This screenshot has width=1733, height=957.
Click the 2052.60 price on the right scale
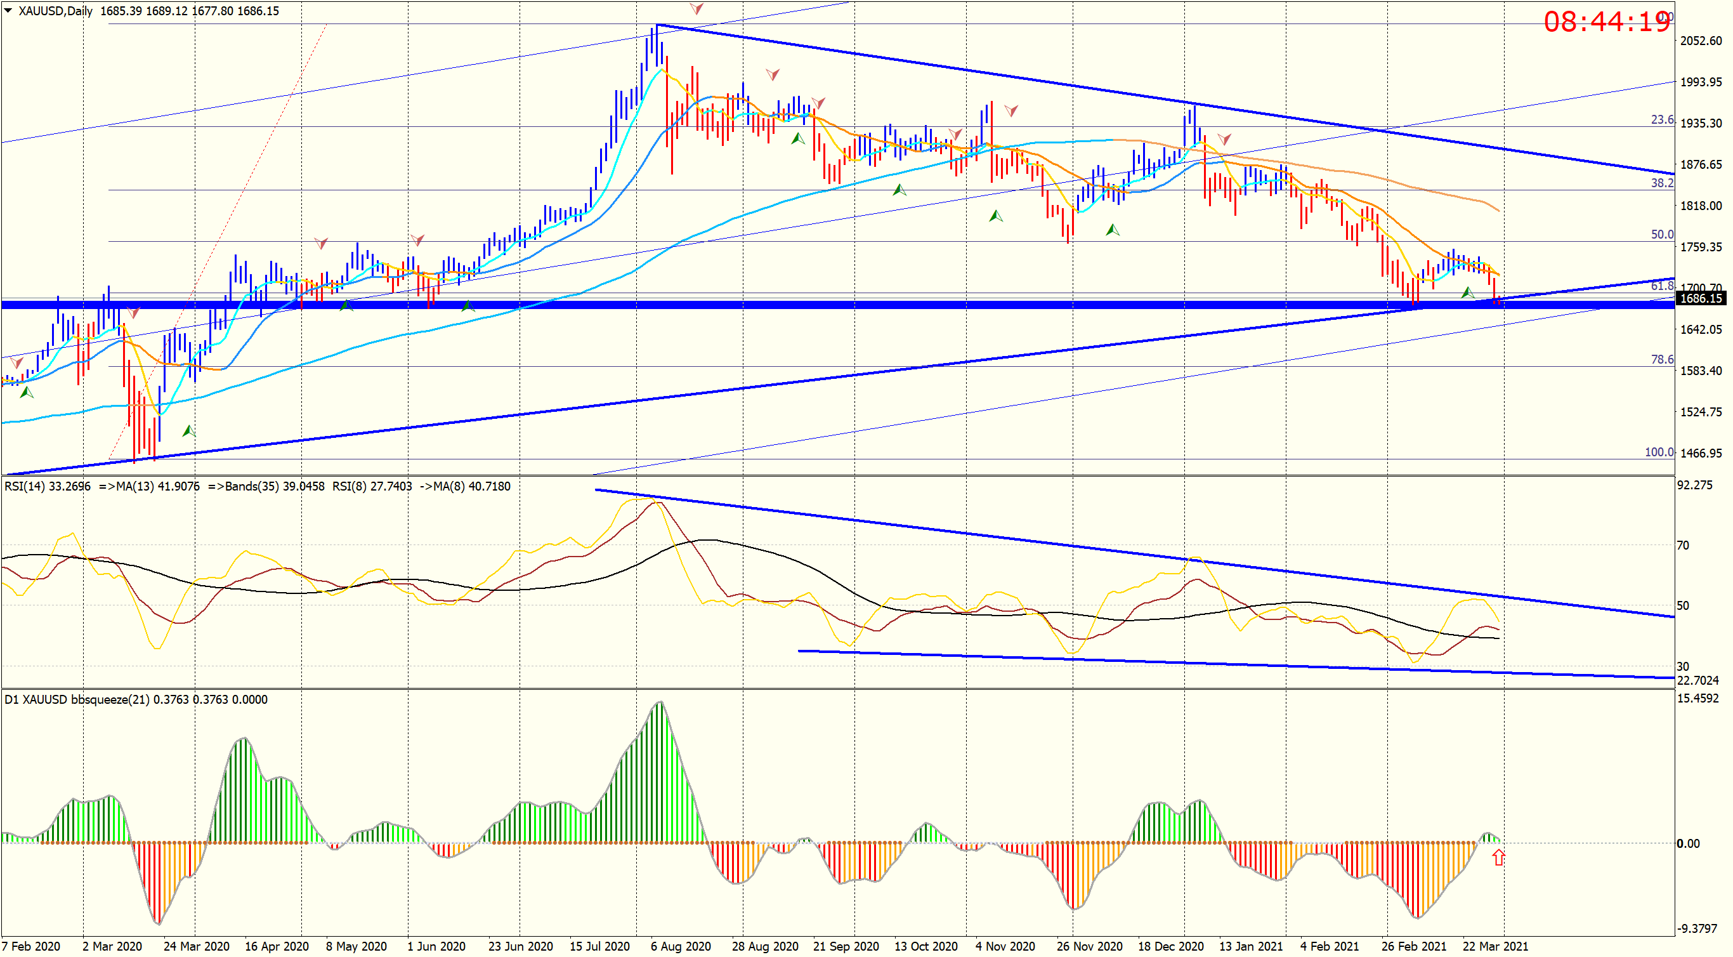(x=1701, y=41)
